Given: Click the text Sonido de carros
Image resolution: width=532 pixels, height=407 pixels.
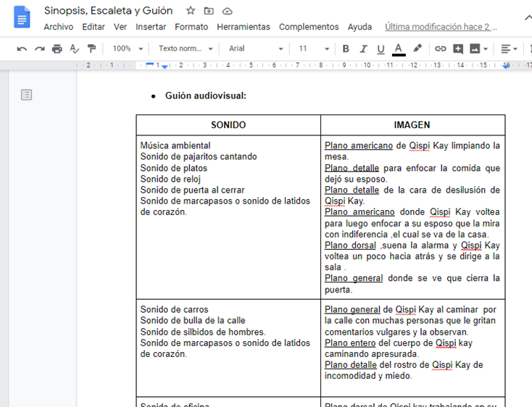Looking at the screenshot, I should [x=175, y=309].
